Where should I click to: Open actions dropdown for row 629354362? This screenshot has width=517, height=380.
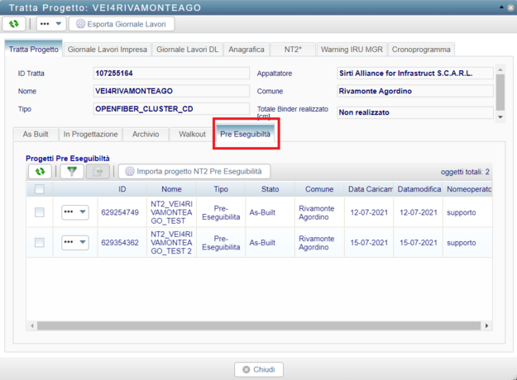pos(75,242)
